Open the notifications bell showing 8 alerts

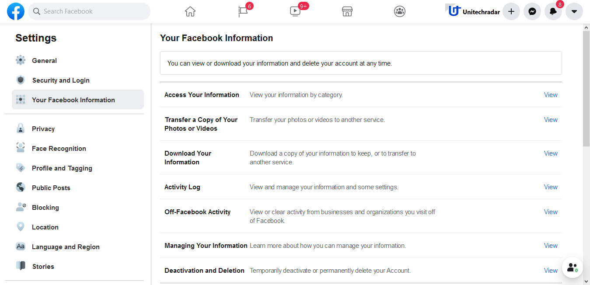553,11
